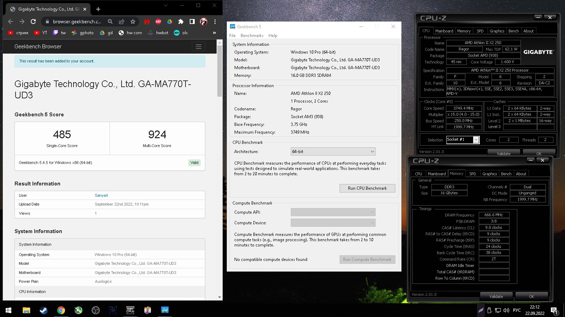Open Bench tab in upper CPU-Z
This screenshot has height=317, width=565.
[513, 31]
